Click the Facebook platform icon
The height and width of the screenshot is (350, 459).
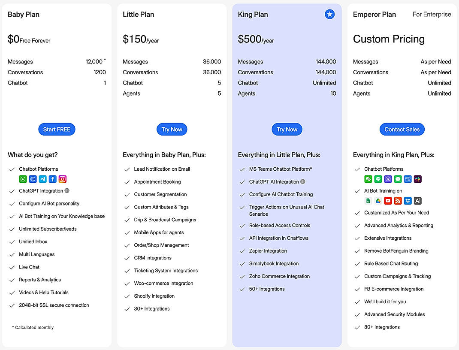click(x=53, y=179)
